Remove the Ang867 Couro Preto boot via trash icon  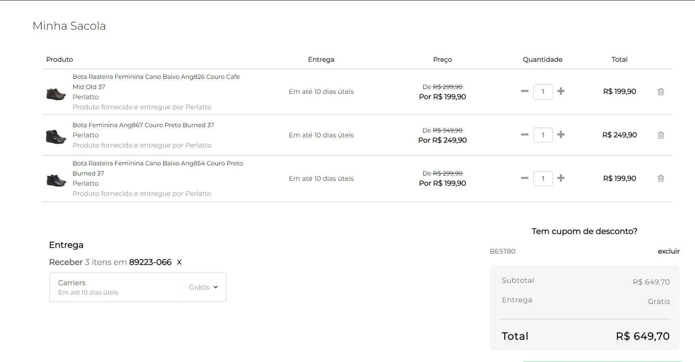point(660,135)
